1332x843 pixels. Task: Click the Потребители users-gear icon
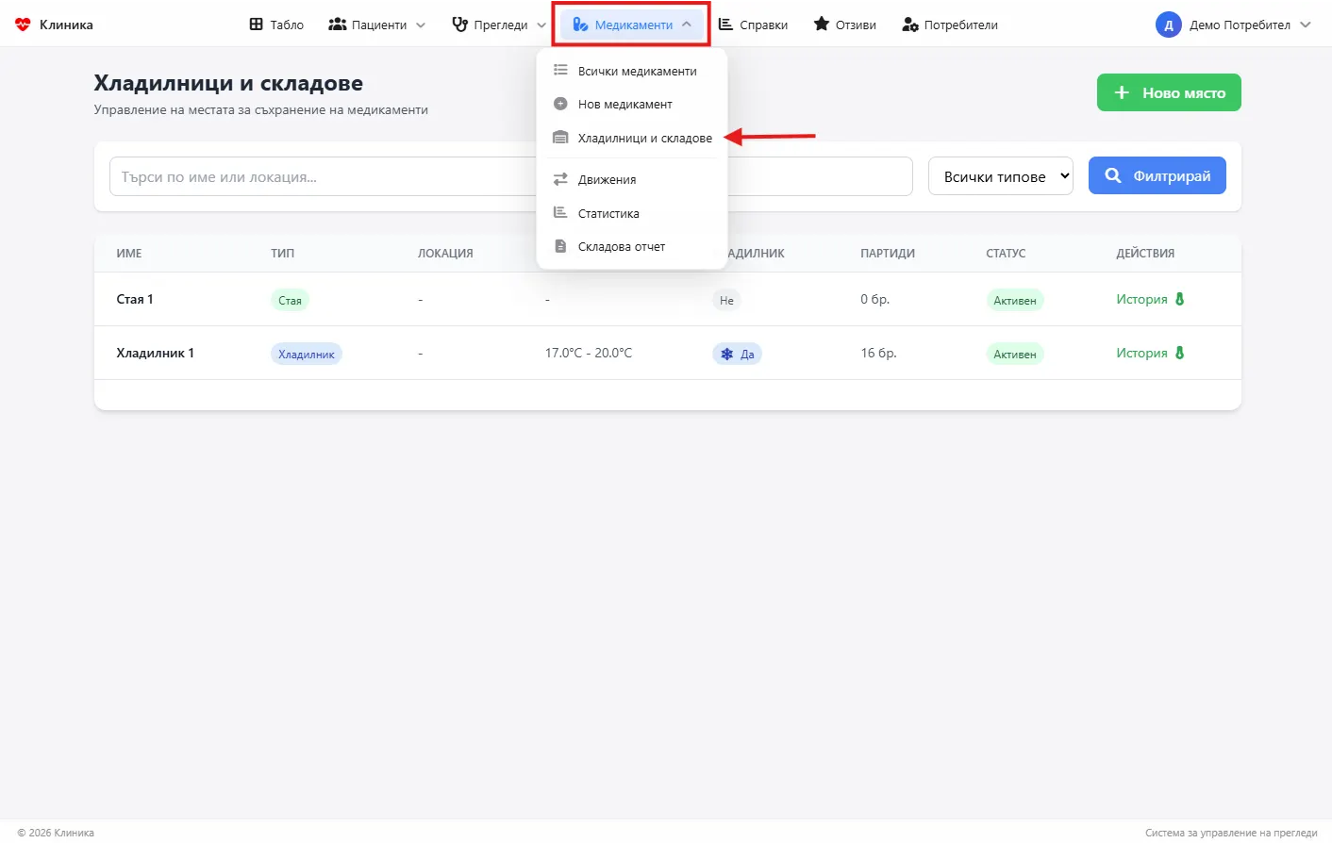pyautogui.click(x=910, y=25)
